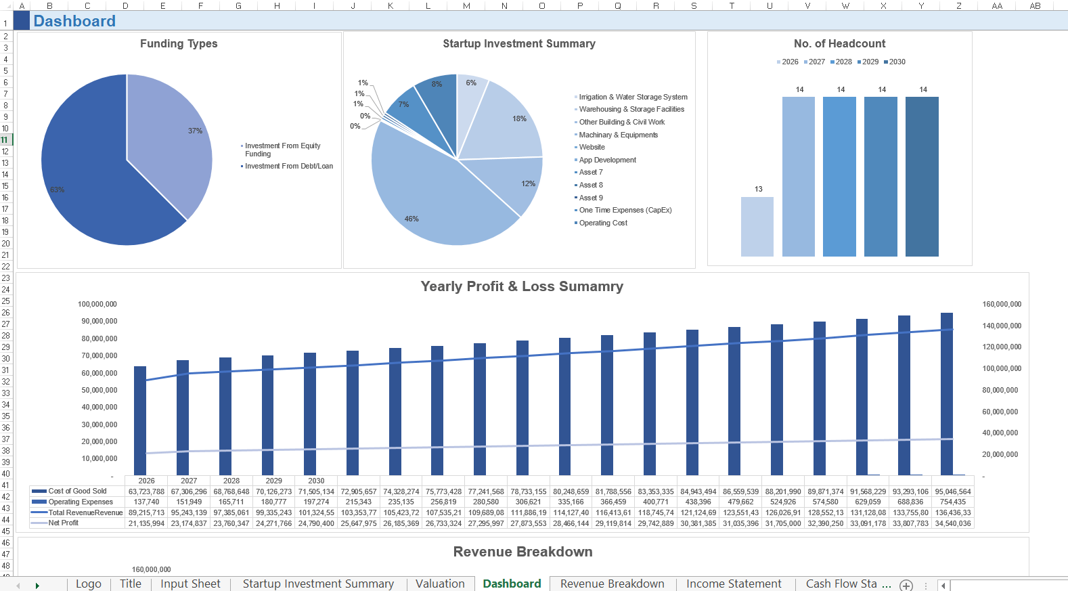
Task: Add a new sheet with plus icon
Action: pyautogui.click(x=906, y=586)
